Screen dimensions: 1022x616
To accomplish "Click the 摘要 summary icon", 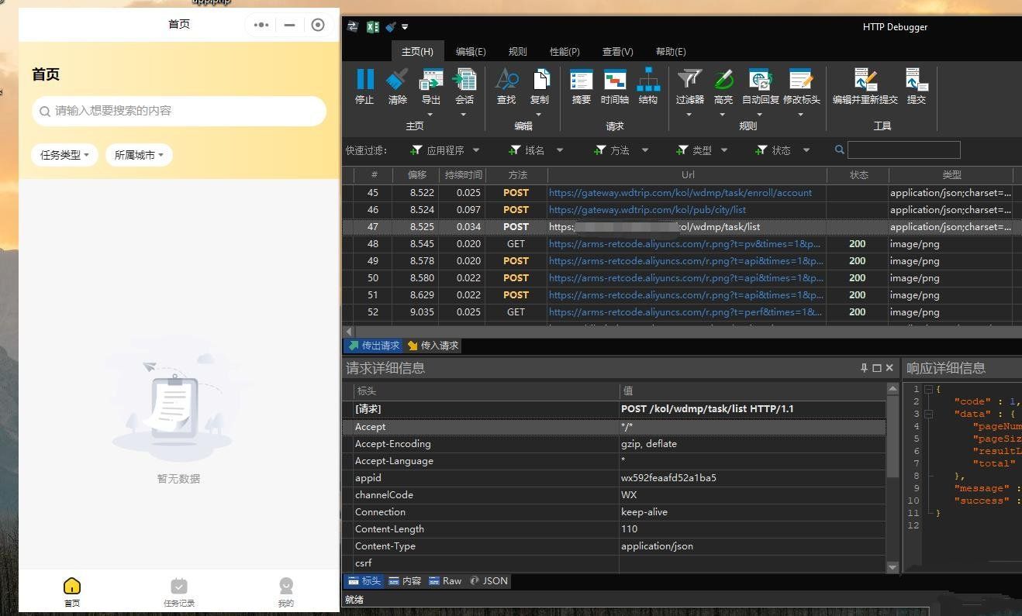I will tap(580, 85).
